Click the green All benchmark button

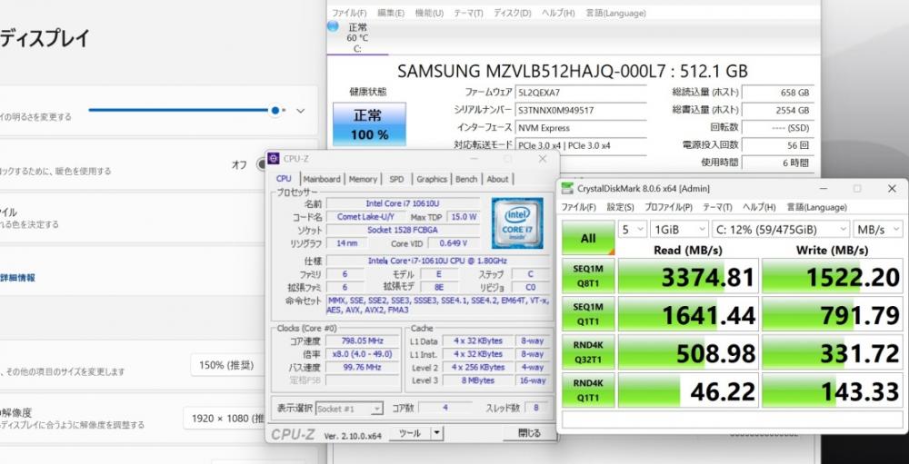(588, 238)
